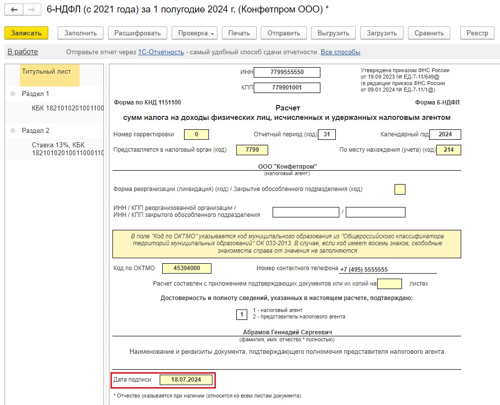Viewport: 500px width, 405px height.
Task: Follow the 1С-Отчетность link
Action: pos(161,52)
